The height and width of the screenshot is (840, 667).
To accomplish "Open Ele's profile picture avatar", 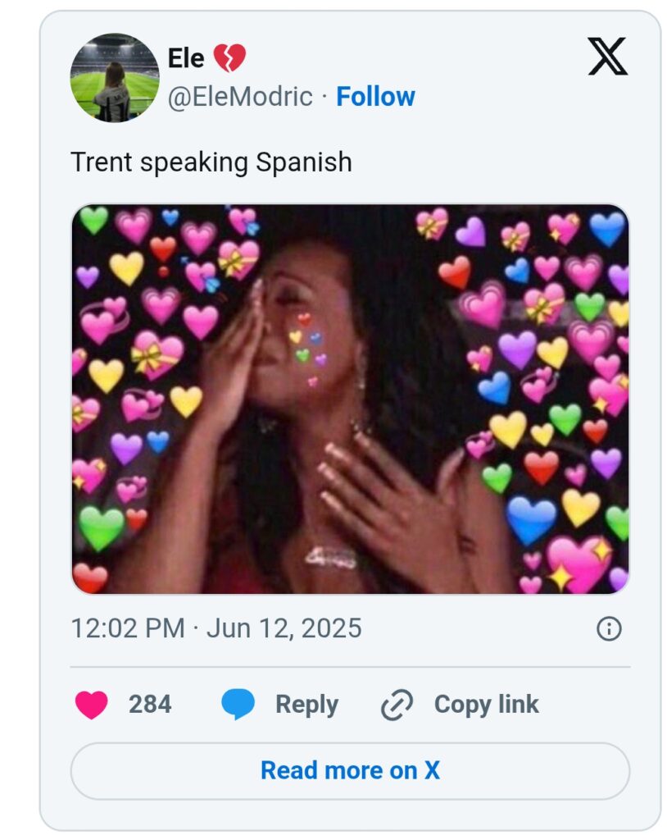I will [115, 78].
